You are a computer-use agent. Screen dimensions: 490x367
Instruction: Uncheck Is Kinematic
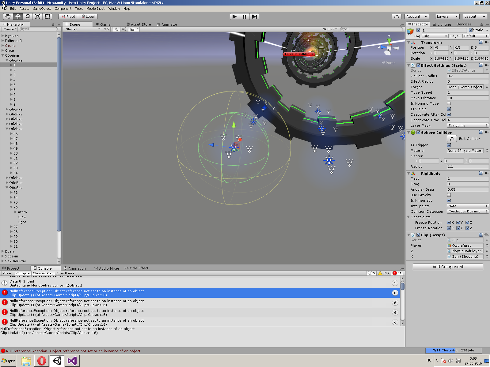pos(449,200)
